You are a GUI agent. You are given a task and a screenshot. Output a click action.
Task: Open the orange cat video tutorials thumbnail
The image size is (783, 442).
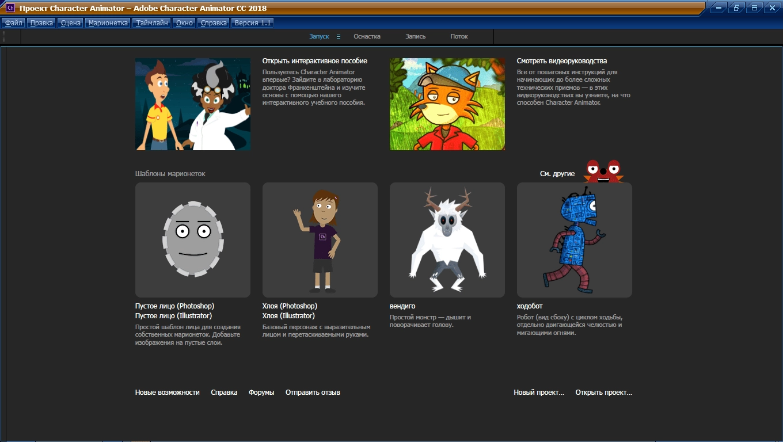tap(447, 104)
